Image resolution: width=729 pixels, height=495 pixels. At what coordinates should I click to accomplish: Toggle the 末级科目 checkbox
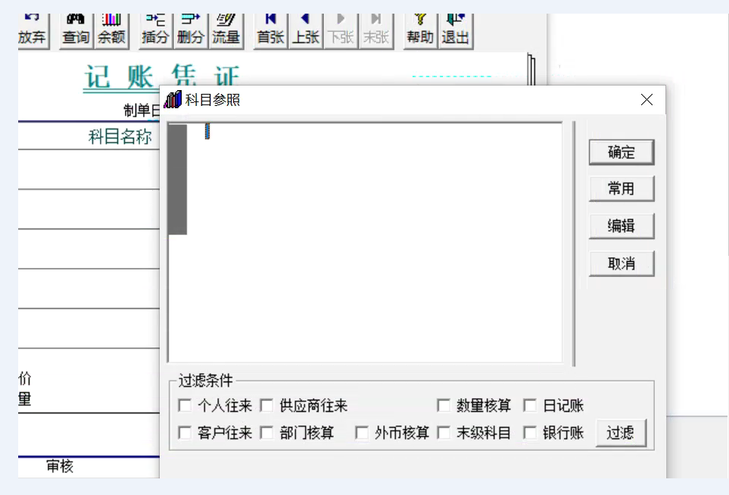pyautogui.click(x=444, y=433)
